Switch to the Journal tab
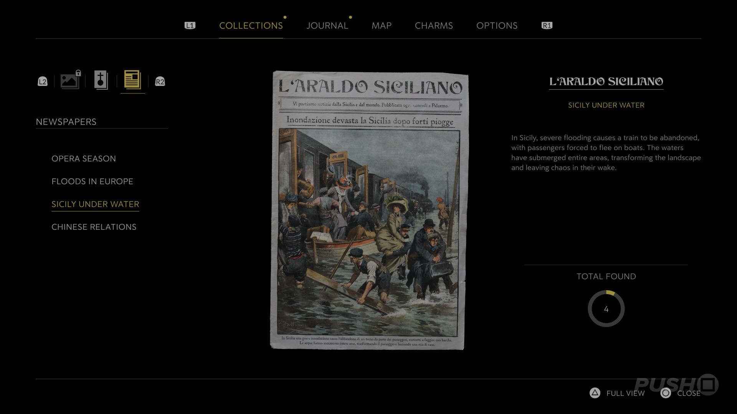737x414 pixels. pos(327,26)
